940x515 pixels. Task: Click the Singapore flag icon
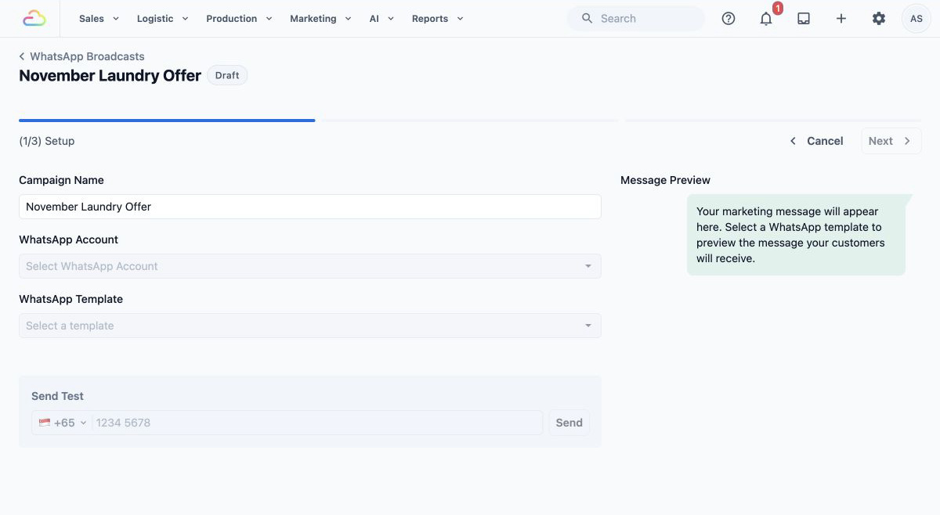point(45,423)
